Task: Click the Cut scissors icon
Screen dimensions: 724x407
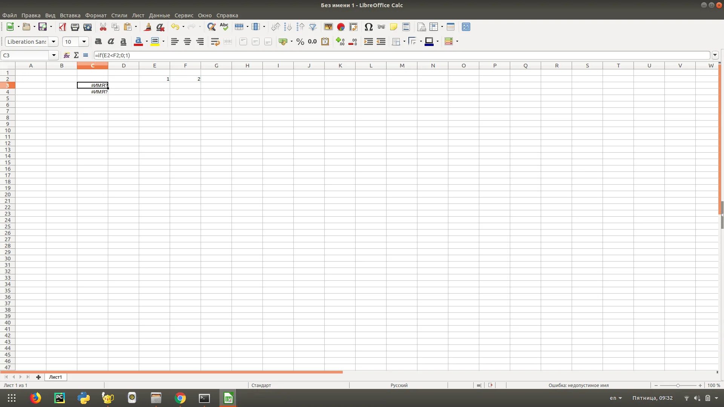Action: point(103,27)
